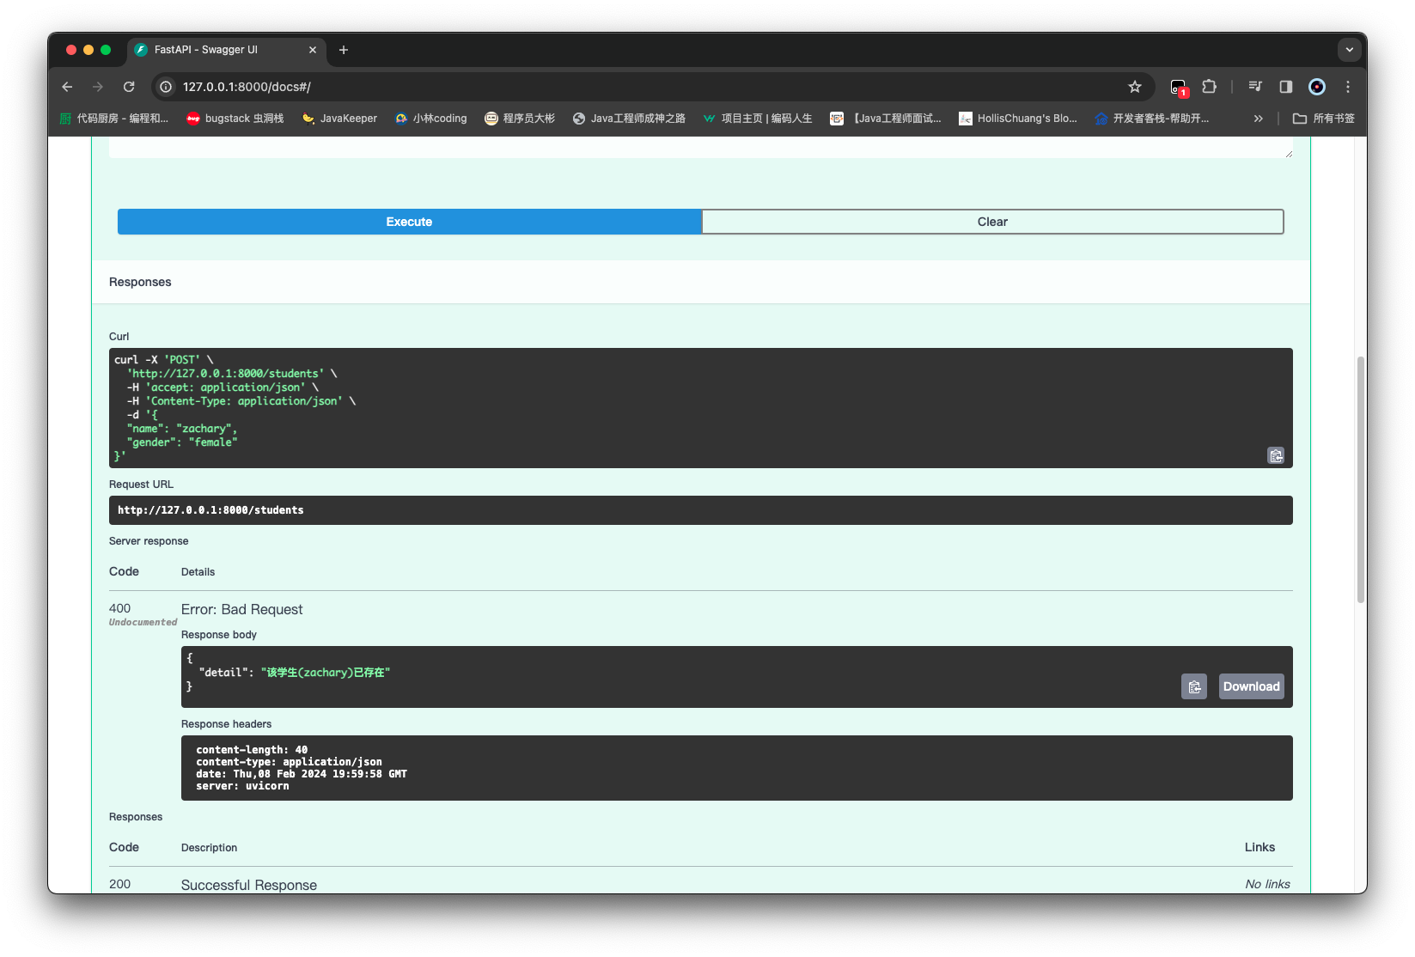Download the response body
Image resolution: width=1415 pixels, height=957 pixels.
pyautogui.click(x=1251, y=686)
